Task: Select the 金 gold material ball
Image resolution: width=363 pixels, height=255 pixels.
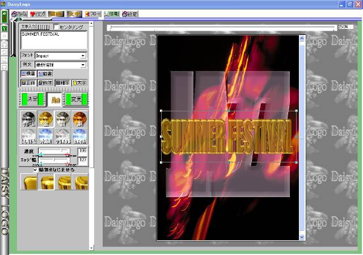Action: tap(46, 119)
